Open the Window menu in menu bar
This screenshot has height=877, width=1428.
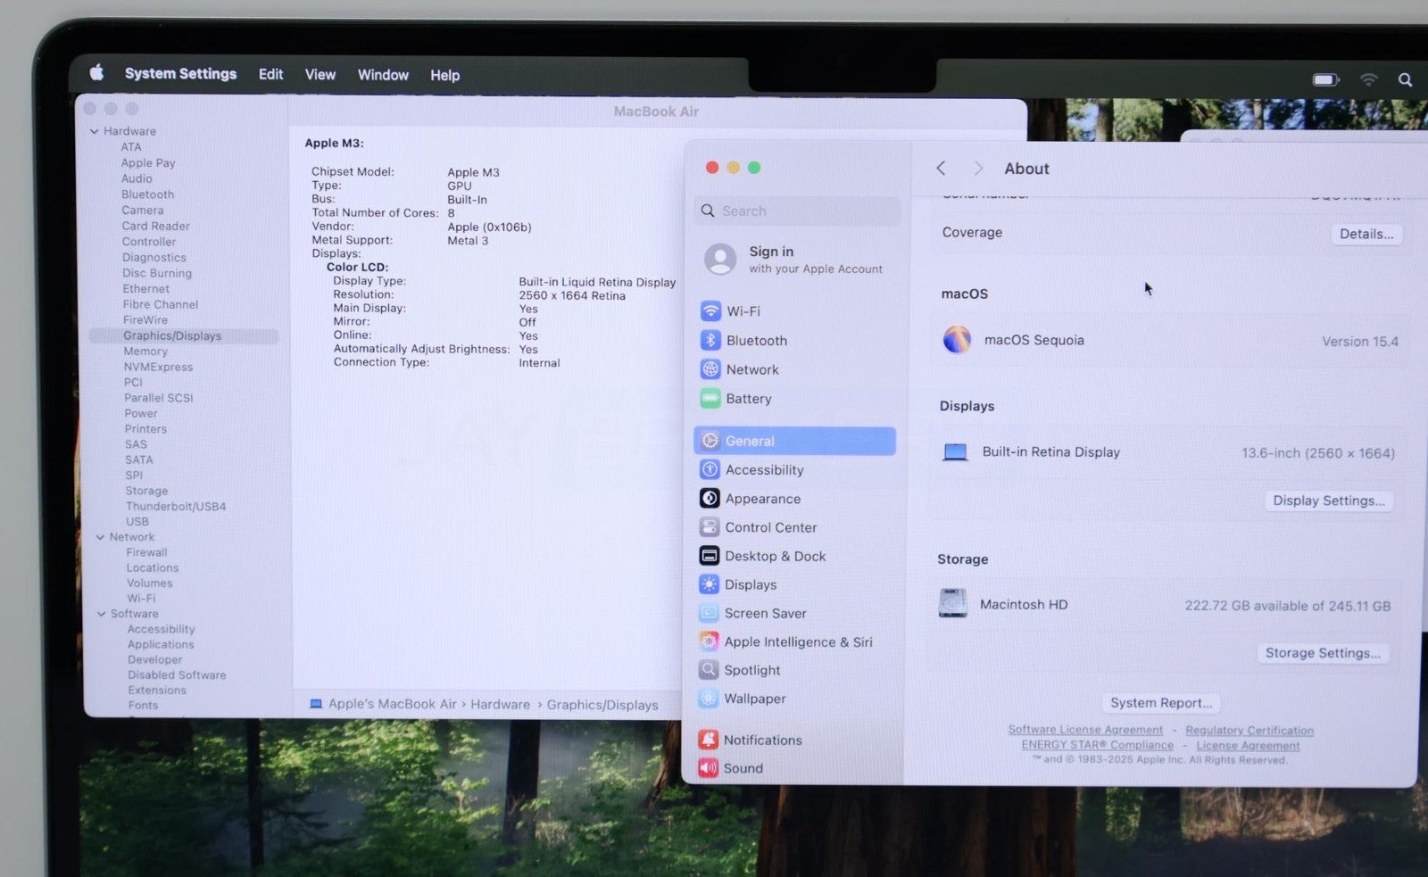pyautogui.click(x=383, y=75)
